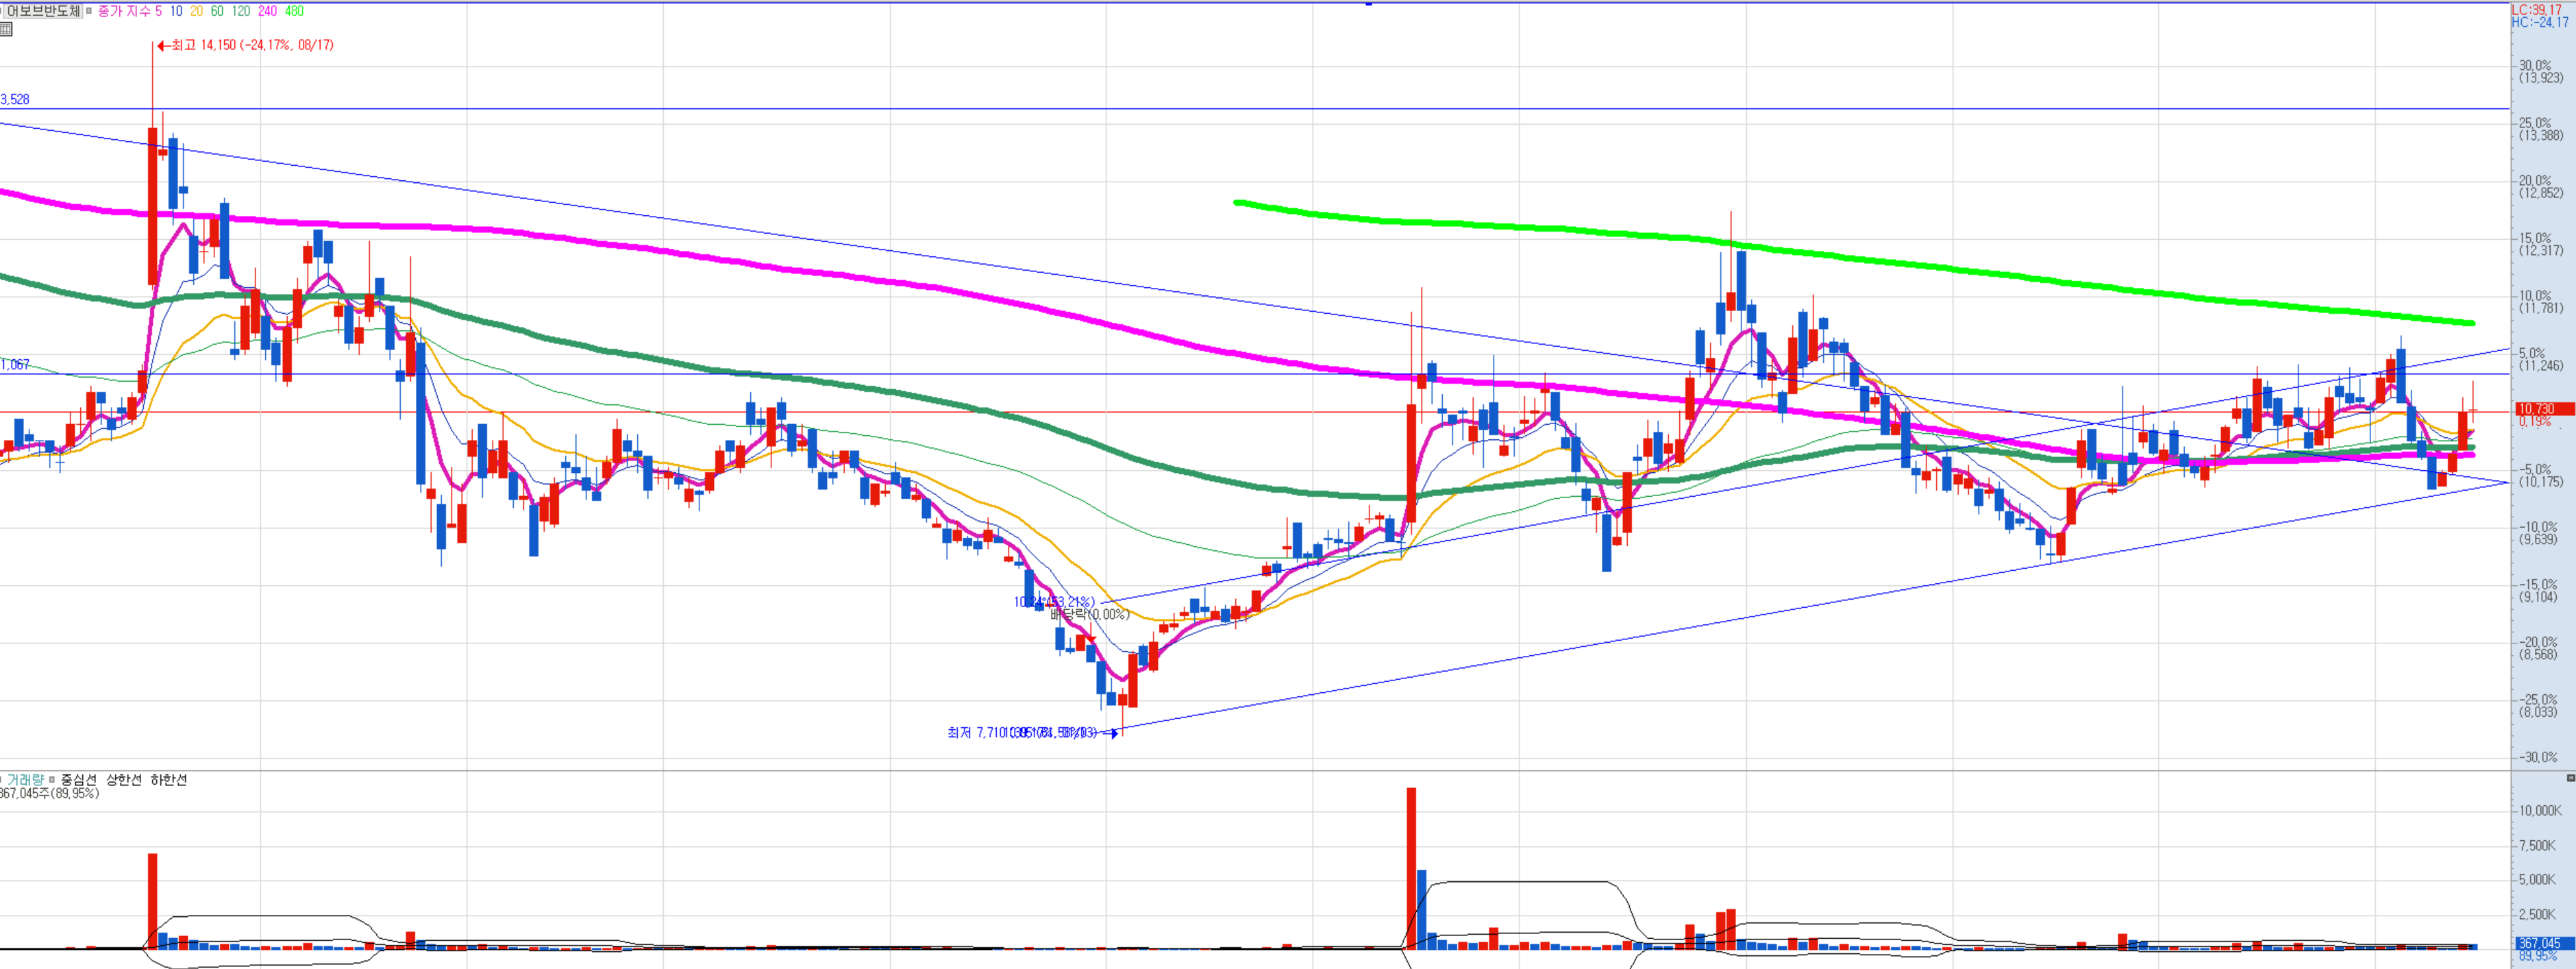Select the magenta 240-period moving average label
The width and height of the screenshot is (2576, 969).
pyautogui.click(x=267, y=11)
